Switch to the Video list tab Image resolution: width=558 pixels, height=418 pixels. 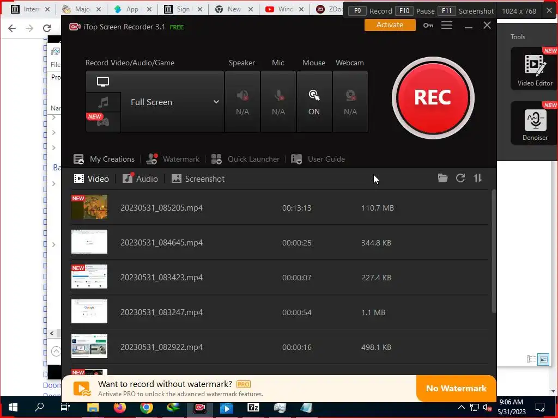91,179
